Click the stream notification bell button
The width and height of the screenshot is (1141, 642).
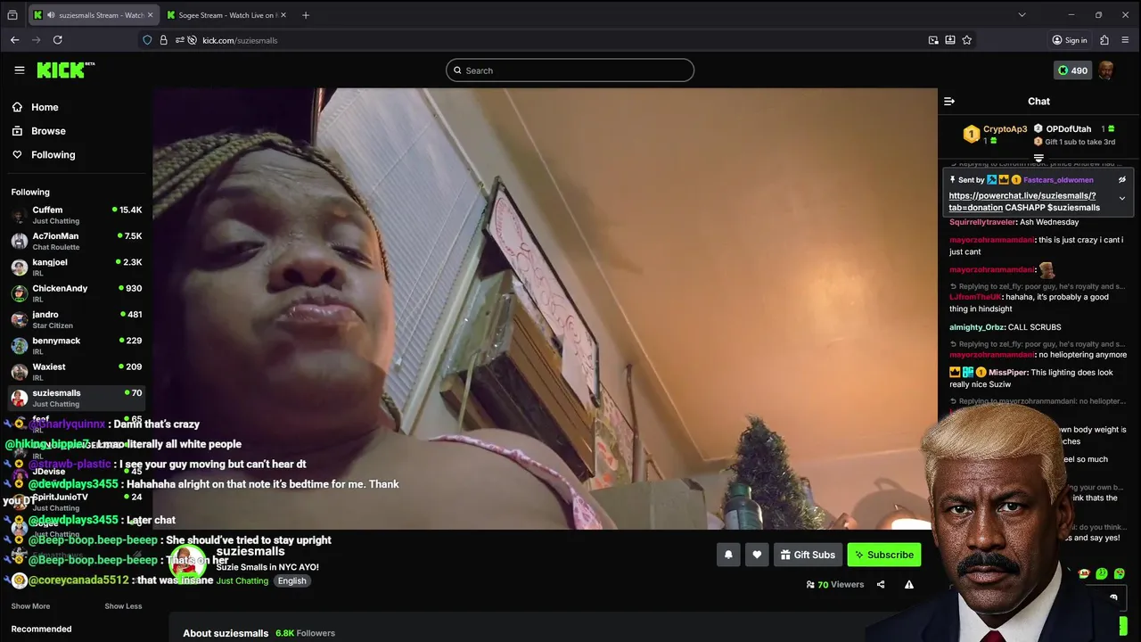[x=728, y=555]
